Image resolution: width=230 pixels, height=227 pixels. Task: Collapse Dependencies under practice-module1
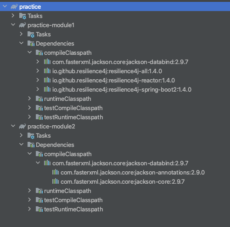point(22,43)
